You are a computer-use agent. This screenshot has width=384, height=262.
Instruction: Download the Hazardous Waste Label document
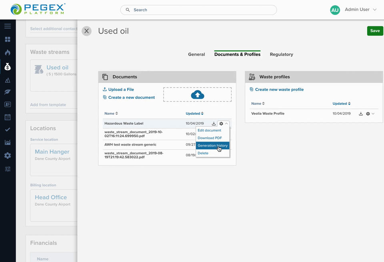[x=214, y=124]
